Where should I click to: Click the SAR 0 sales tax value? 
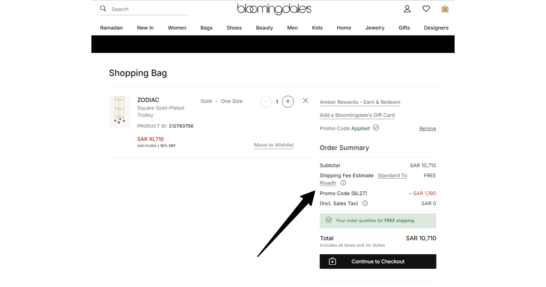pos(429,203)
